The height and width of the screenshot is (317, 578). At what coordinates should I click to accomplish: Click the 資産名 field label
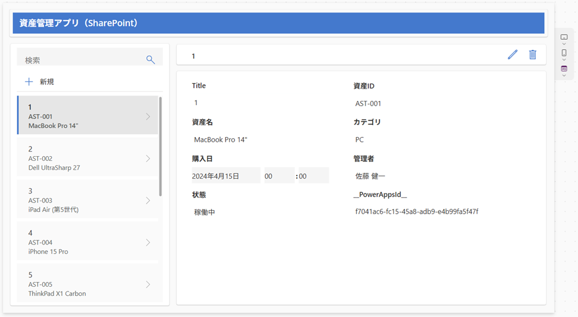[x=202, y=122]
